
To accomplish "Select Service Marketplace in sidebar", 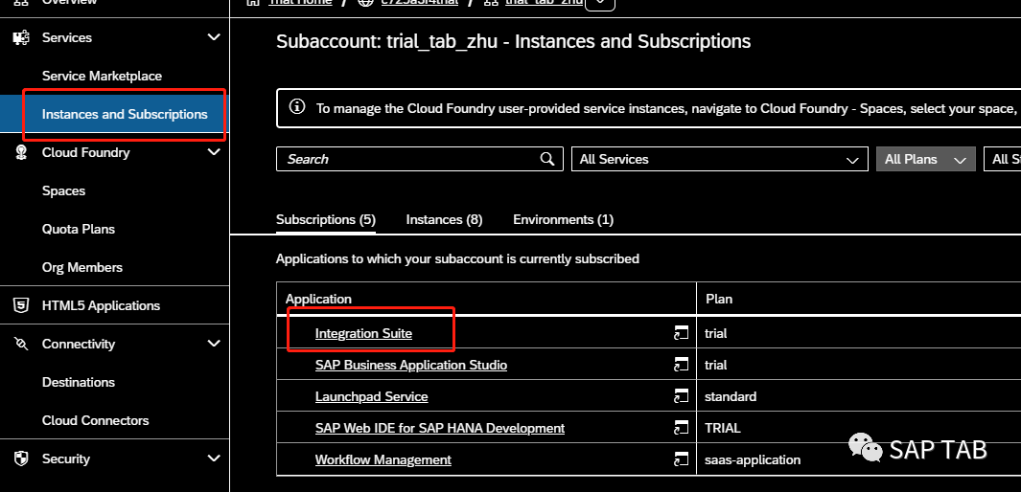I will (x=102, y=76).
